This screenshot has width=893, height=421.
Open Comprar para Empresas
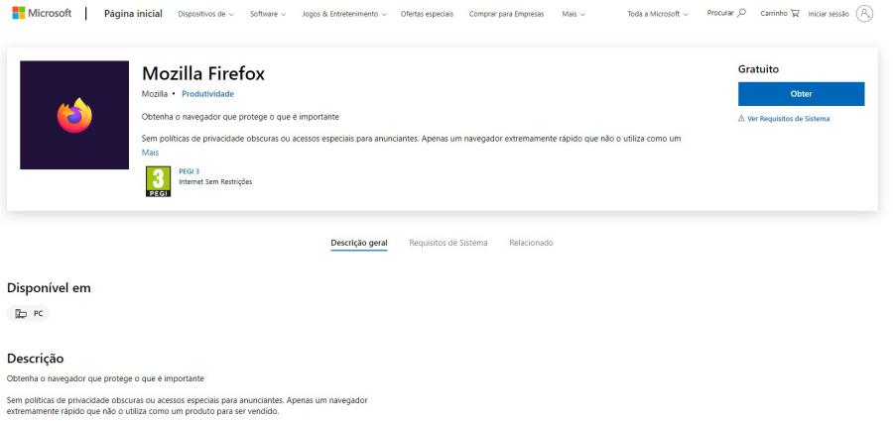(x=506, y=14)
